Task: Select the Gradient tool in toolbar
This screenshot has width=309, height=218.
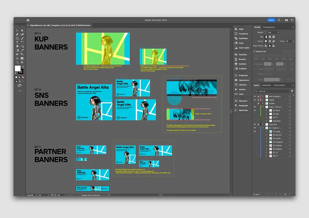Action: coord(17,50)
